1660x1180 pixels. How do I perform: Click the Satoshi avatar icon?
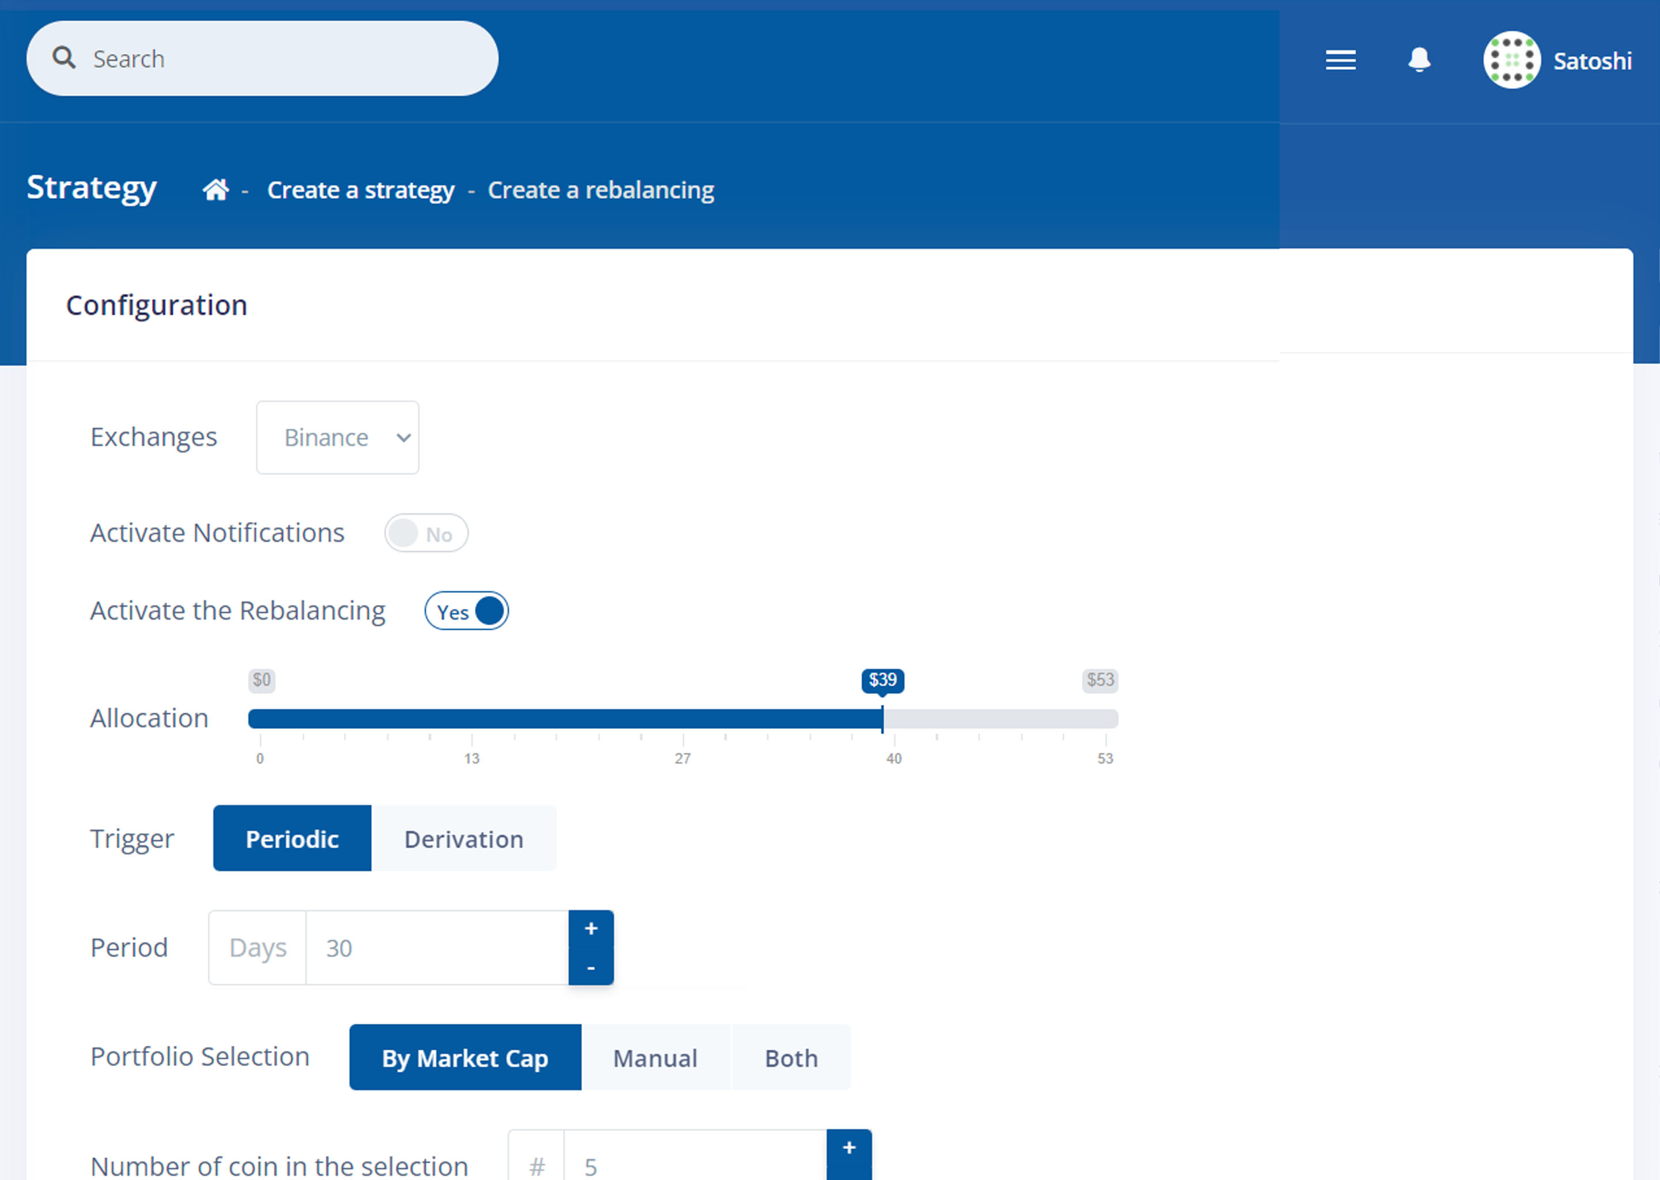(x=1511, y=60)
